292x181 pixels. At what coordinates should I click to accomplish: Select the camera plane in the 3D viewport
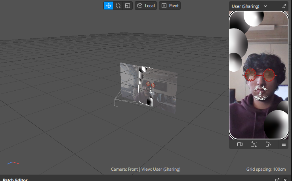pos(148,88)
